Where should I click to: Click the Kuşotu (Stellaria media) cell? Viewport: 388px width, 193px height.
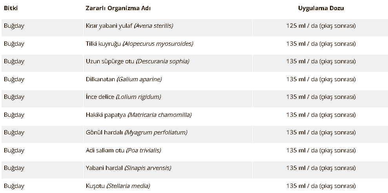[x=118, y=186]
